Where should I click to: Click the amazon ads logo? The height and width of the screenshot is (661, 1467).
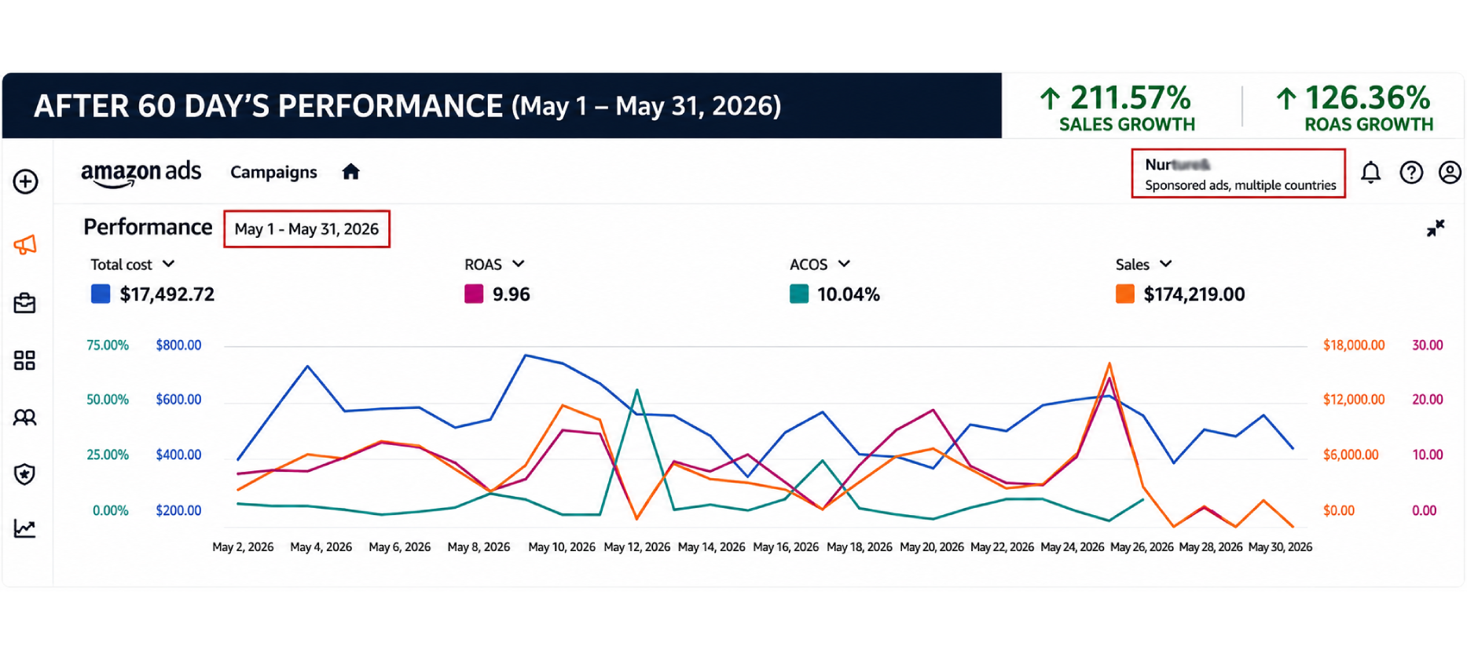[x=141, y=173]
